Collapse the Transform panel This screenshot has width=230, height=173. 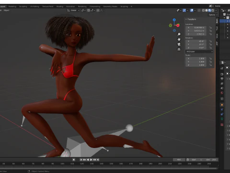(186, 19)
